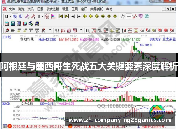Viewport: 178px width, 129px height.
Task: Click the 日 period button
Action: pyautogui.click(x=7, y=16)
